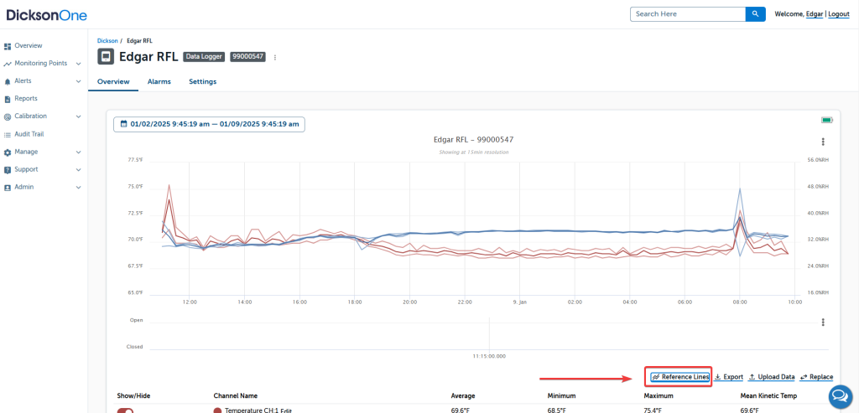Expand the Alerts sidebar section
The width and height of the screenshot is (859, 413).
78,81
